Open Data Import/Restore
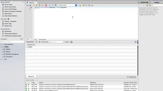 [11, 16]
